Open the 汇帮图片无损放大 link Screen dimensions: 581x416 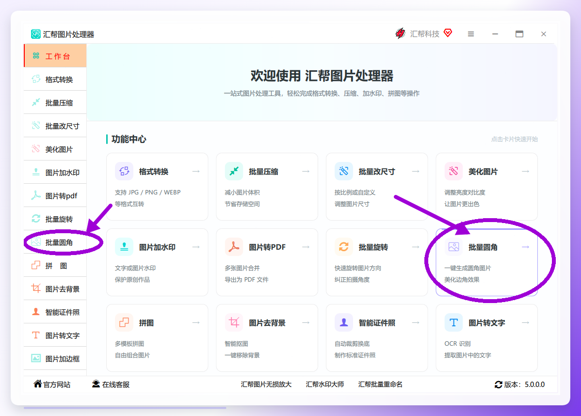(x=266, y=384)
